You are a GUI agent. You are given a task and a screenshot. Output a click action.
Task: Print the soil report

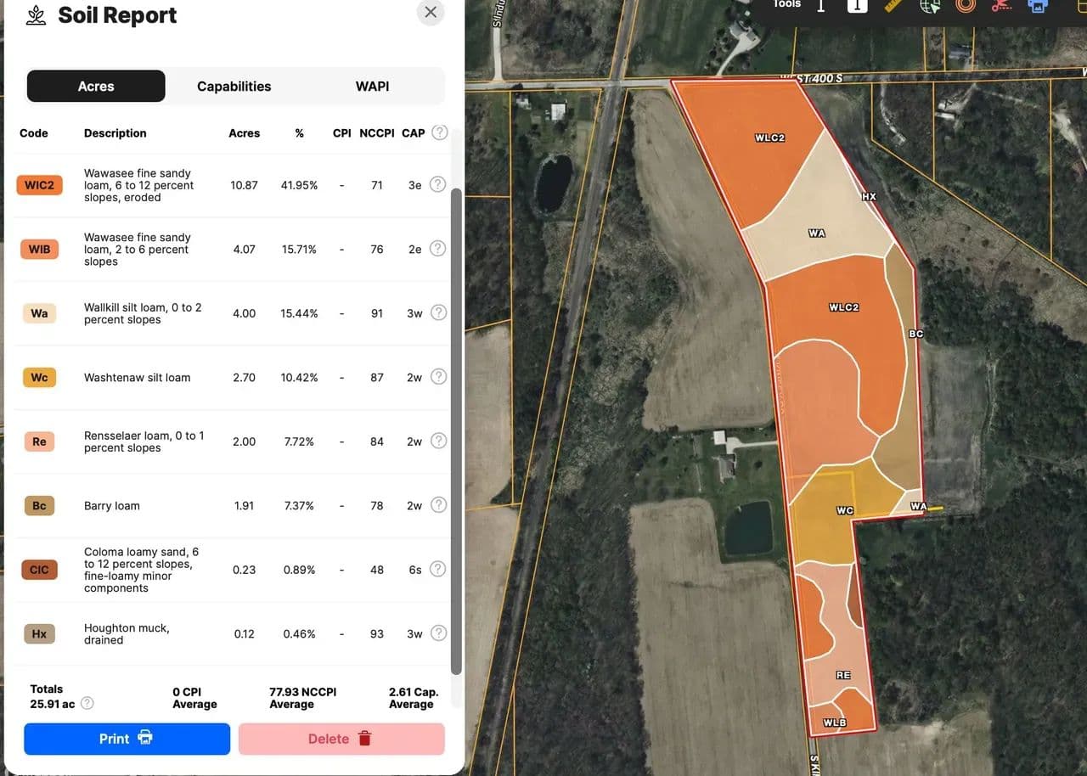127,739
